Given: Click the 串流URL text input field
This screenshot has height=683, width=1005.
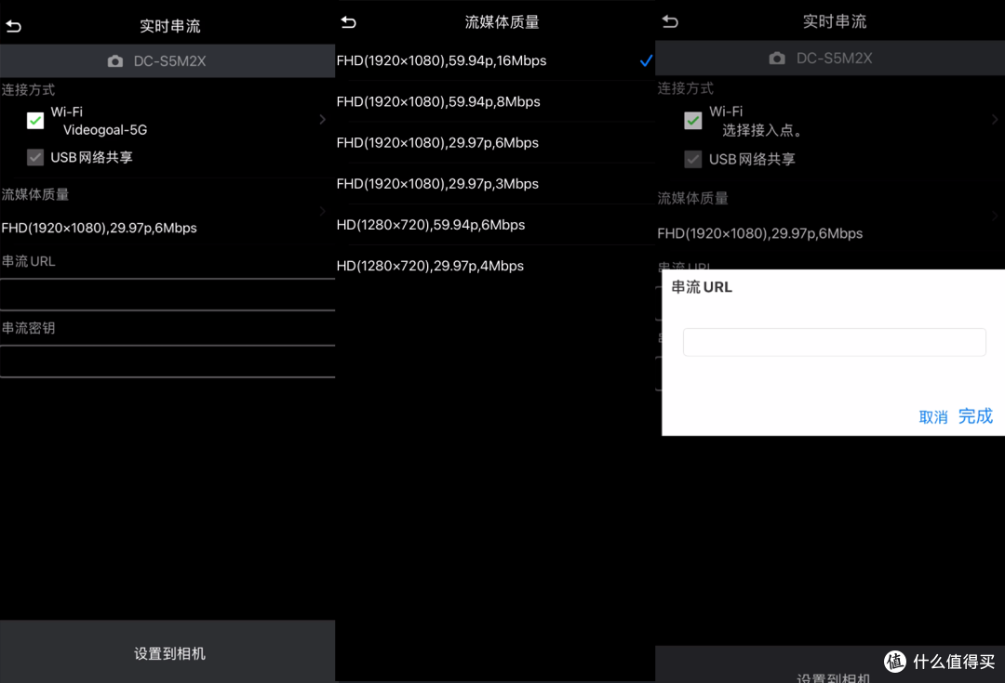Looking at the screenshot, I should point(834,342).
